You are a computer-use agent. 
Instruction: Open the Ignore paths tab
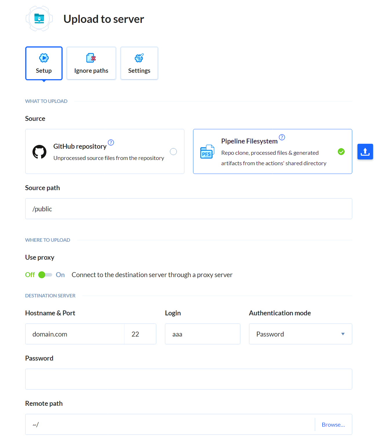click(91, 63)
